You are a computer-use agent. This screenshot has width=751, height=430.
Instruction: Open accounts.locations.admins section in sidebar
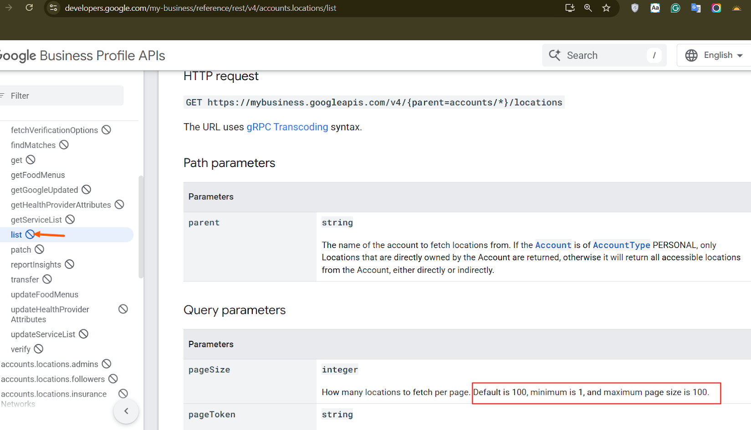pos(50,364)
